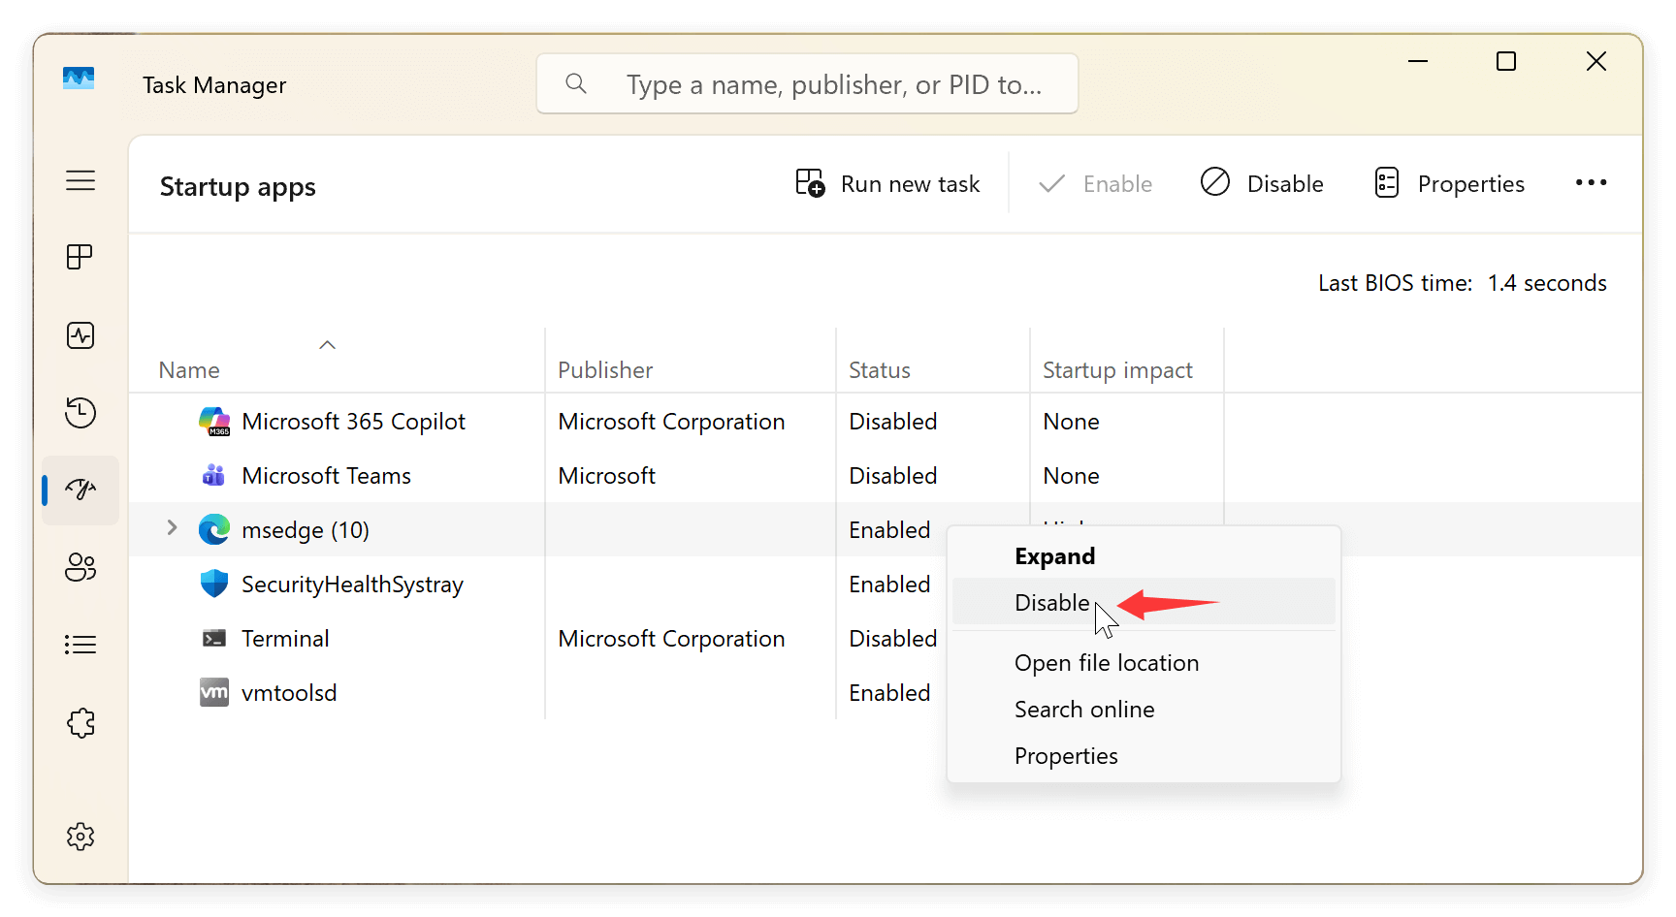Select the Startup apps sidebar icon

[80, 490]
